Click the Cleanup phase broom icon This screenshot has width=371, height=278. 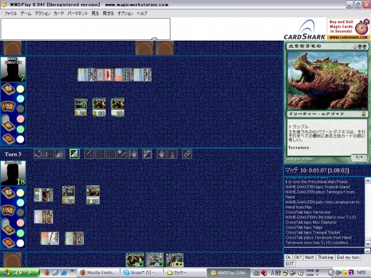(x=172, y=154)
